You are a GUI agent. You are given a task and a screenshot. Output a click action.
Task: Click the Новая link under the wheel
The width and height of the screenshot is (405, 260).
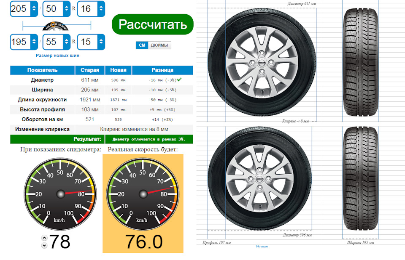[x=262, y=247]
